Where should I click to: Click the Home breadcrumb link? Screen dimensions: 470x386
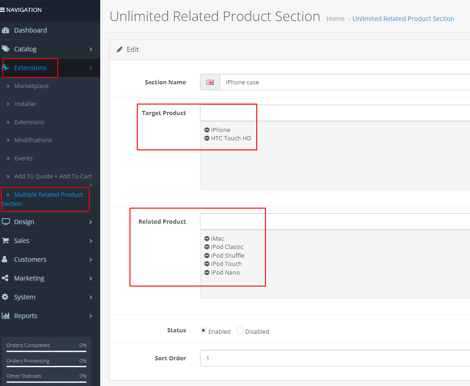click(x=335, y=19)
